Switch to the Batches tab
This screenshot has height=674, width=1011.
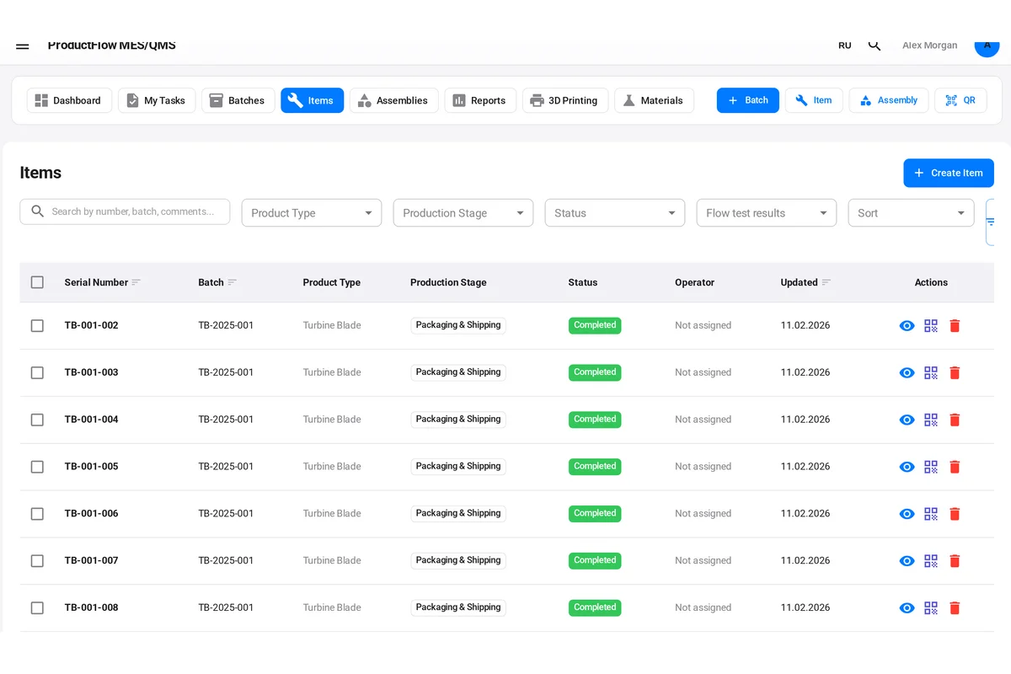click(238, 100)
